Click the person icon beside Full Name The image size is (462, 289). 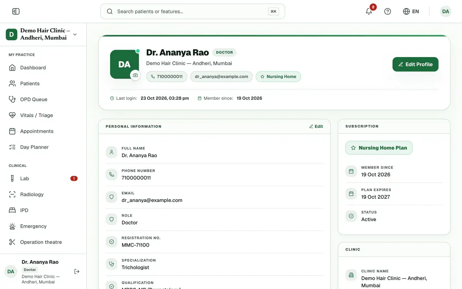click(112, 152)
